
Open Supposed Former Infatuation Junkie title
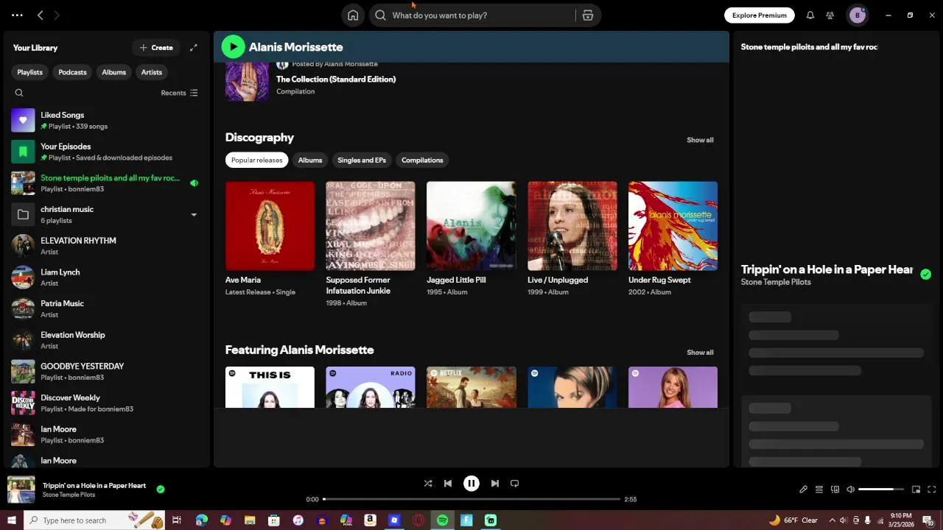click(x=358, y=286)
